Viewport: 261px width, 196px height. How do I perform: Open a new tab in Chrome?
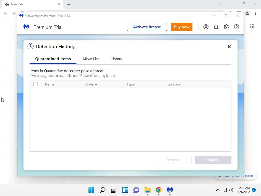69,4
